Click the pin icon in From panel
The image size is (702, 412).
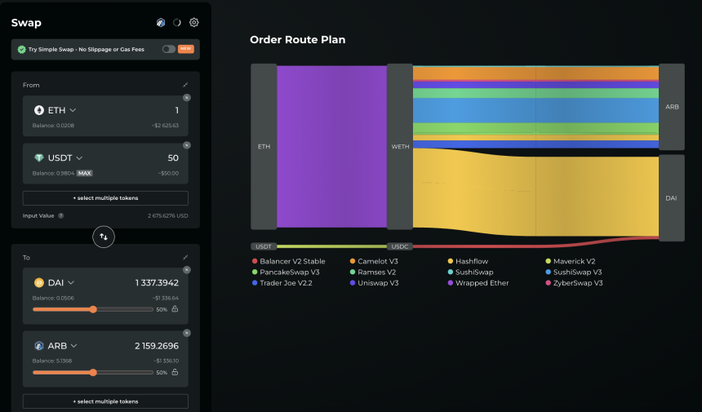185,85
